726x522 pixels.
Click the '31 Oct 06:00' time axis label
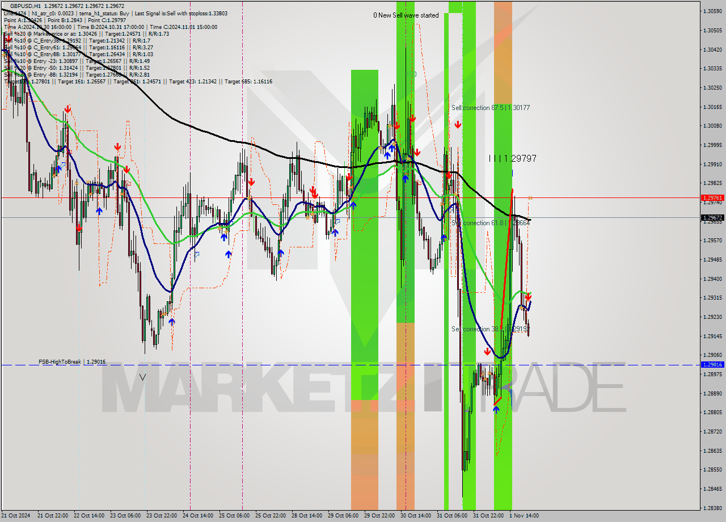pyautogui.click(x=452, y=516)
